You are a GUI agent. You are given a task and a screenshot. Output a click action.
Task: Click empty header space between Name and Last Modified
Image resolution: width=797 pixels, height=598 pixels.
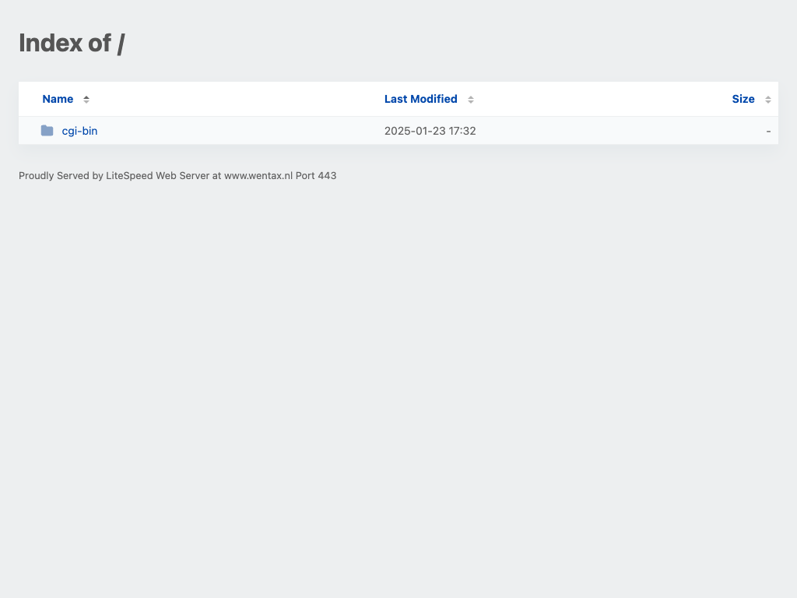(233, 99)
